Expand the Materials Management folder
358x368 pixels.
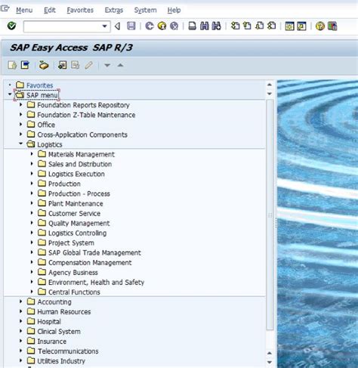point(32,153)
